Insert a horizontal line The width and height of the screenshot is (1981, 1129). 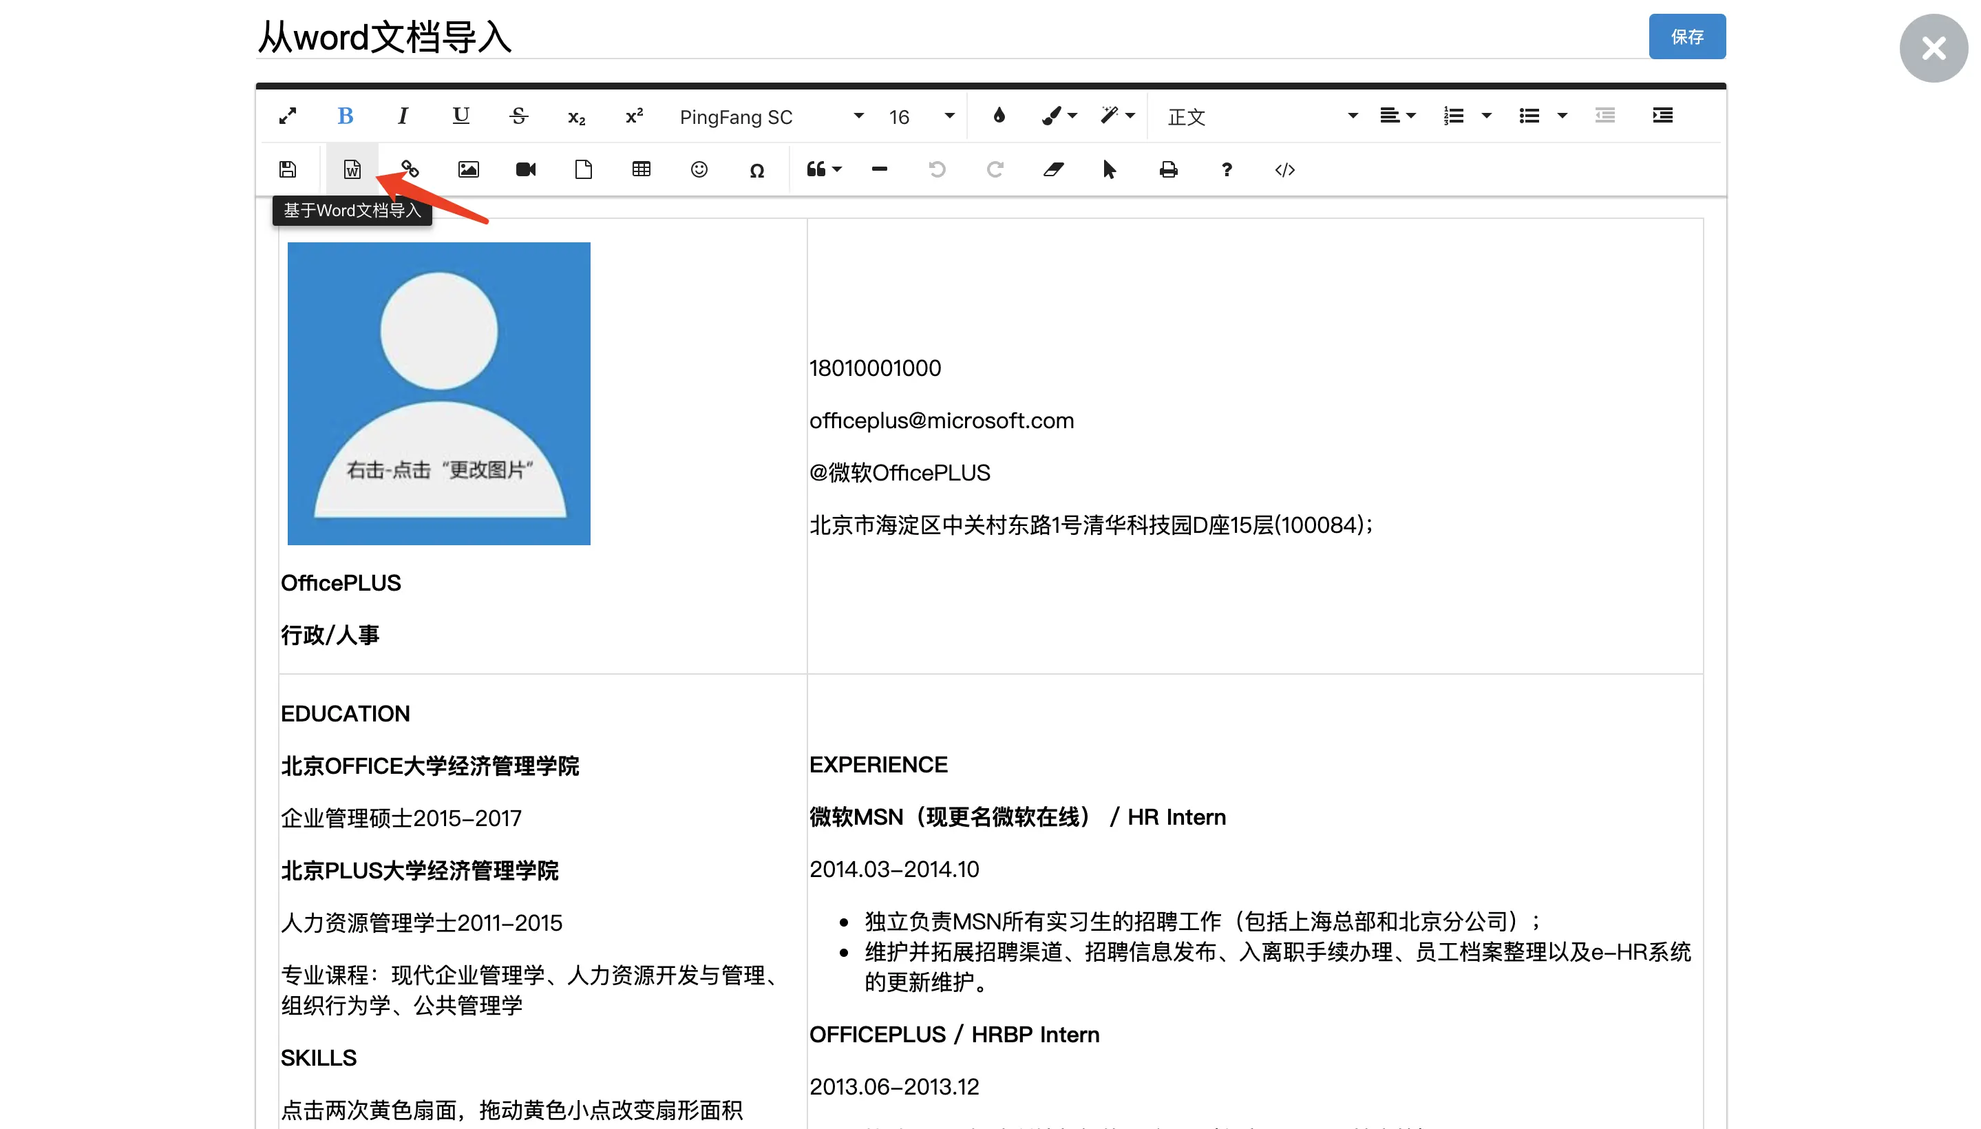pyautogui.click(x=879, y=170)
